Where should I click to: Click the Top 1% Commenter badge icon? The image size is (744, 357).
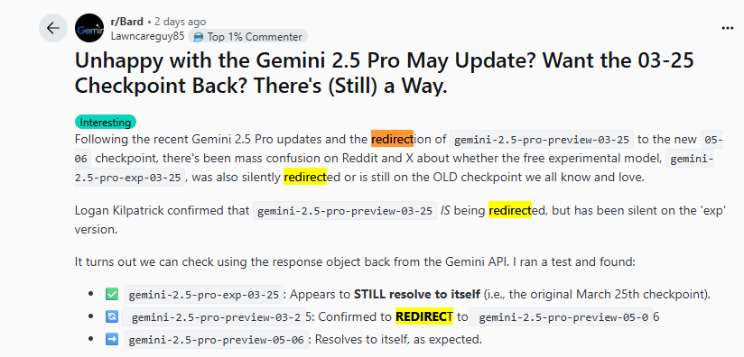(198, 36)
